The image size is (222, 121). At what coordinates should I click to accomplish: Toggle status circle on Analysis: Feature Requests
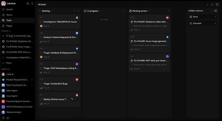tap(41, 37)
